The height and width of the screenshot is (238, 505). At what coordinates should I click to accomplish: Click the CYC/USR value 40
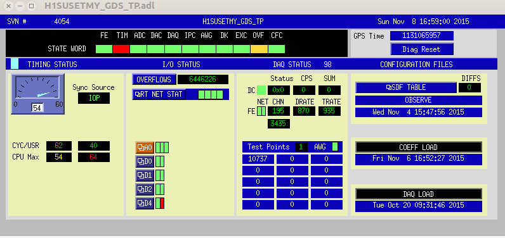(94, 146)
